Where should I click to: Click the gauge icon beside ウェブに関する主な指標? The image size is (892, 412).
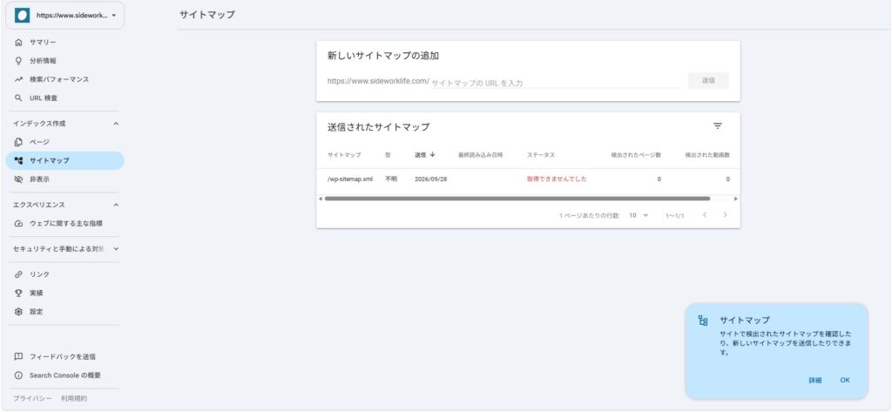(x=19, y=224)
